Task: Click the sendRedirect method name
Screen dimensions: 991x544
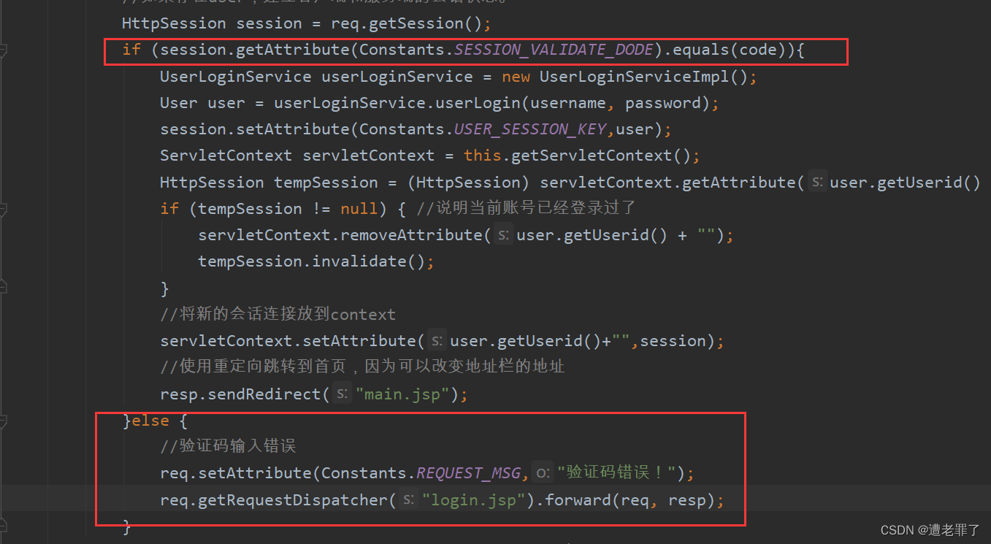Action: [x=264, y=394]
